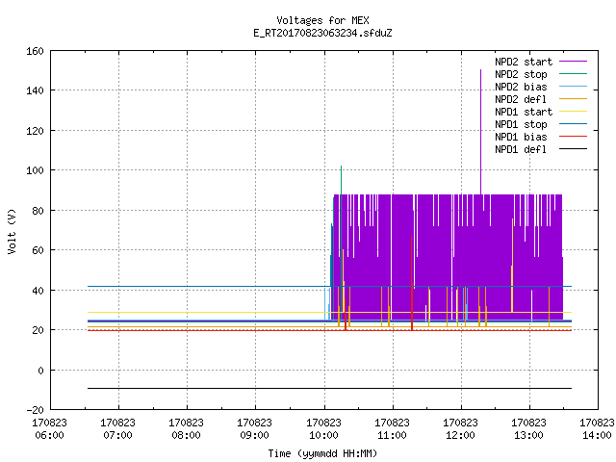The image size is (616, 462).
Task: Click the 'NPD1 stop' legend label
Action: pos(521,124)
